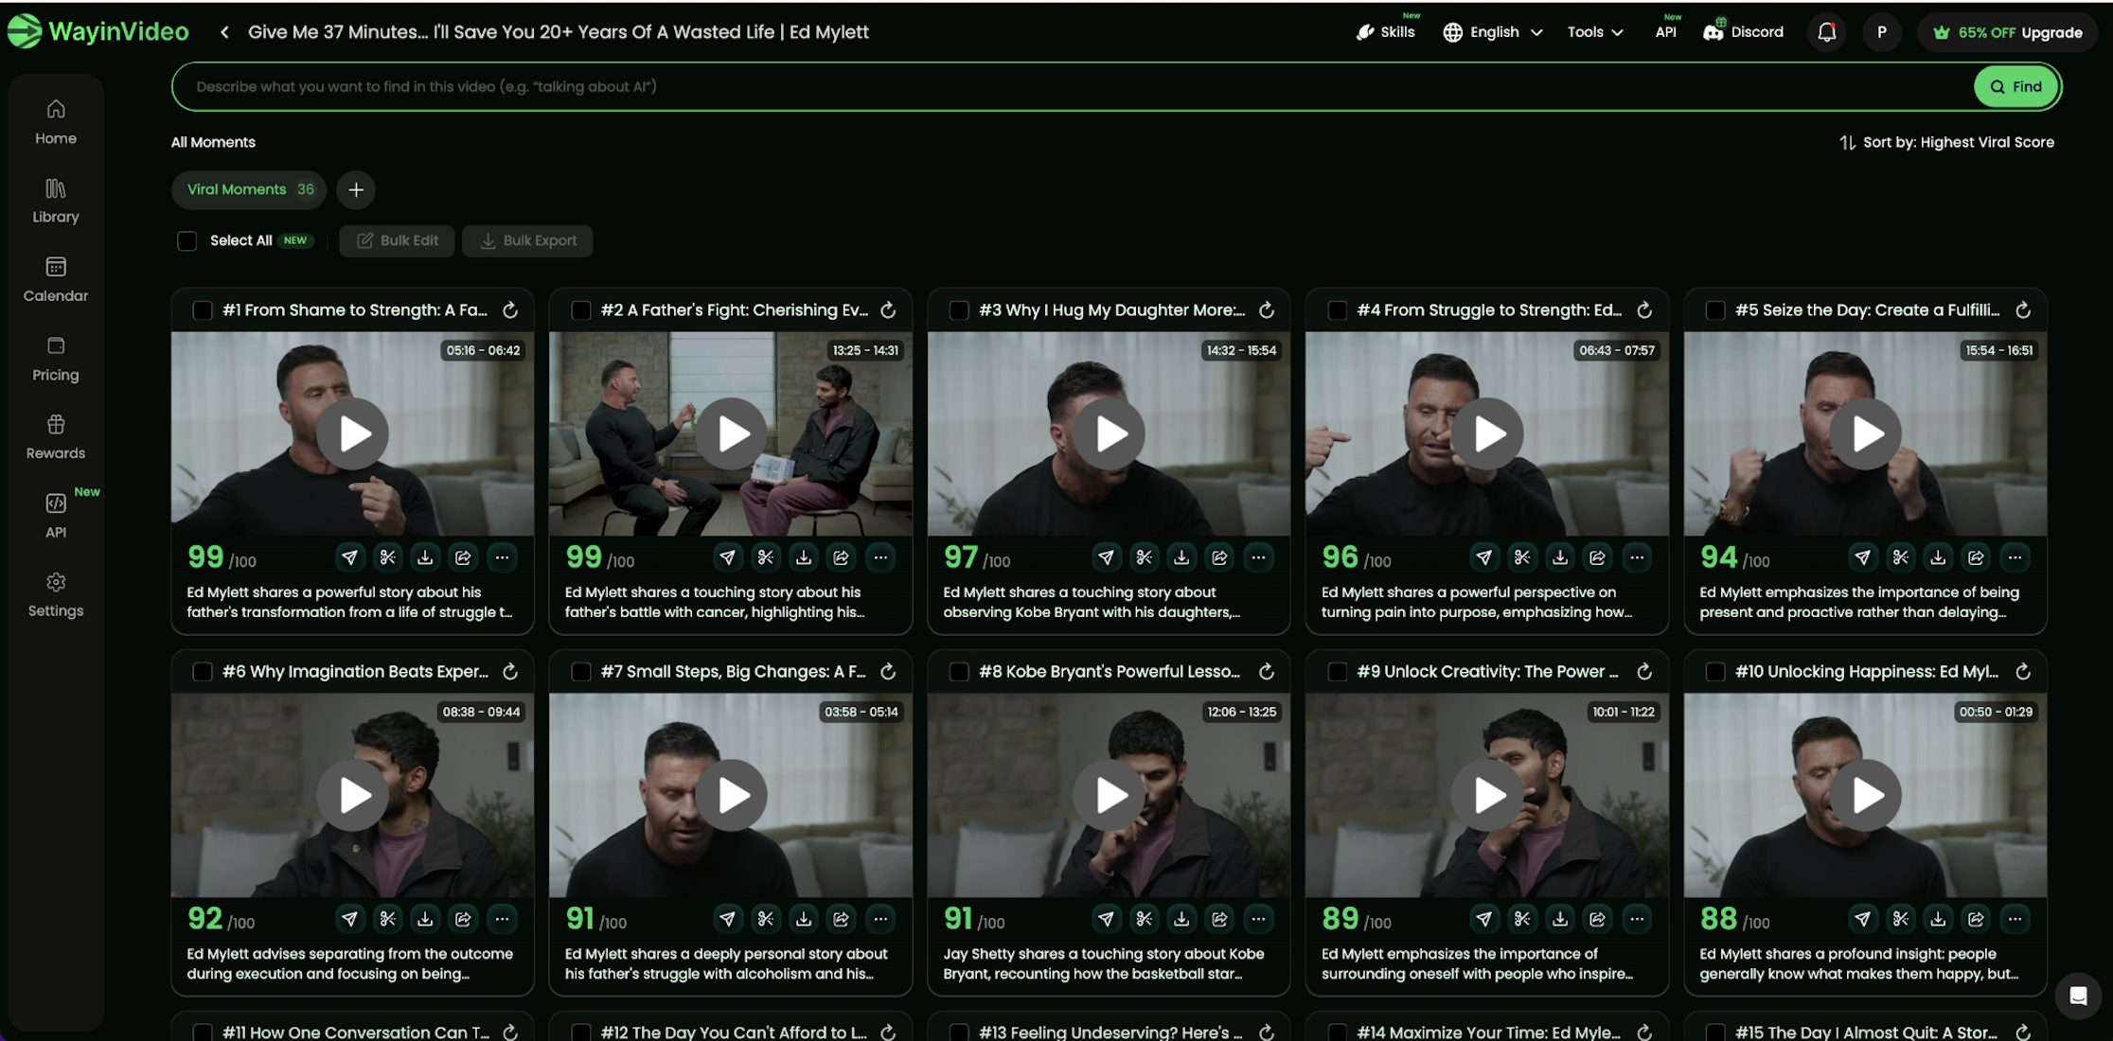Go back using the arrow beside video title
Screen dimensions: 2113x1041
click(224, 32)
